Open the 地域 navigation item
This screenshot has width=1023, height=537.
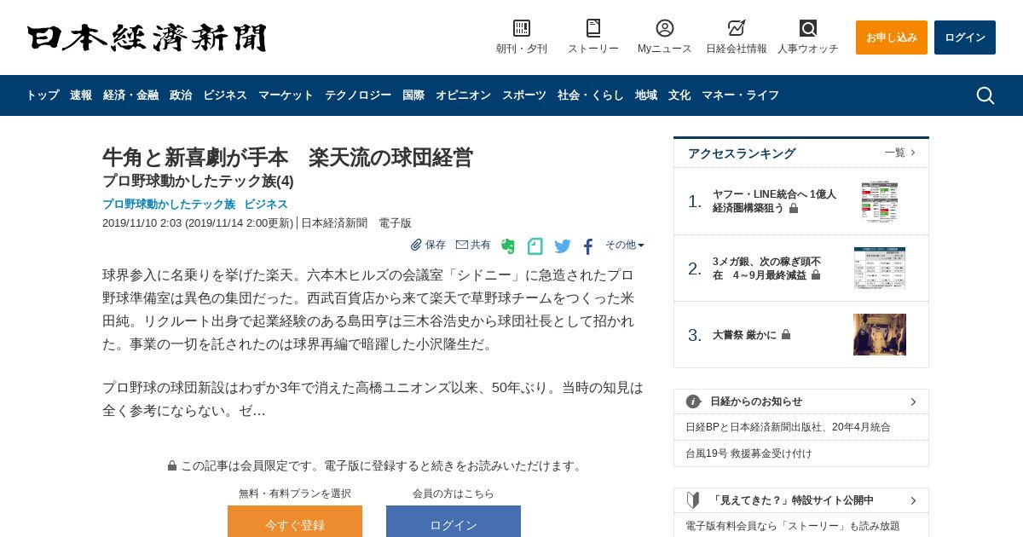pos(646,95)
